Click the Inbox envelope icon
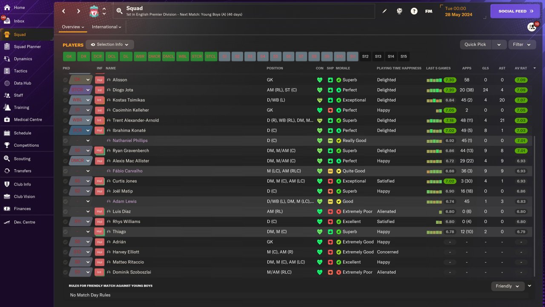 click(7, 21)
